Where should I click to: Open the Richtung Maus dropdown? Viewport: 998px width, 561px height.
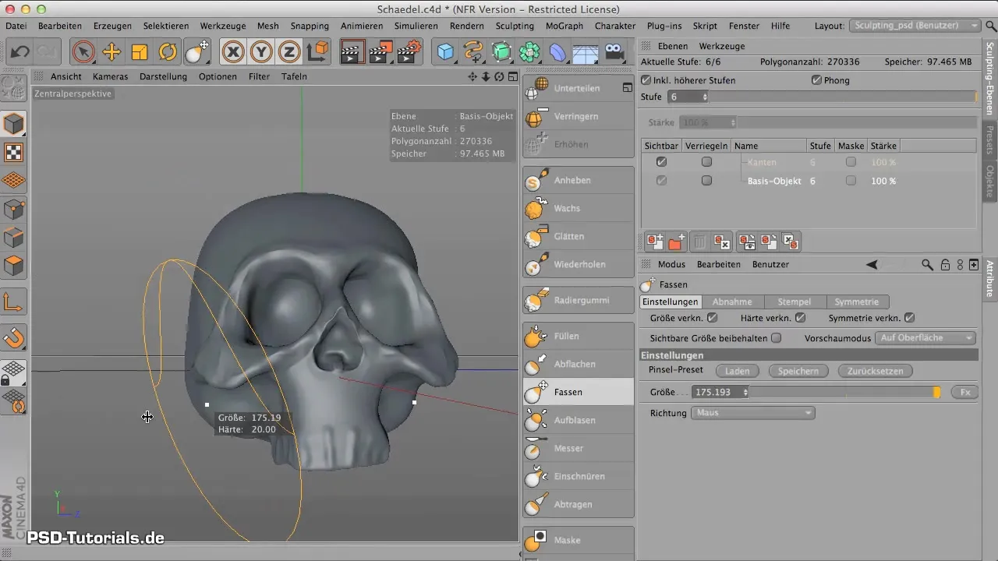tap(753, 413)
